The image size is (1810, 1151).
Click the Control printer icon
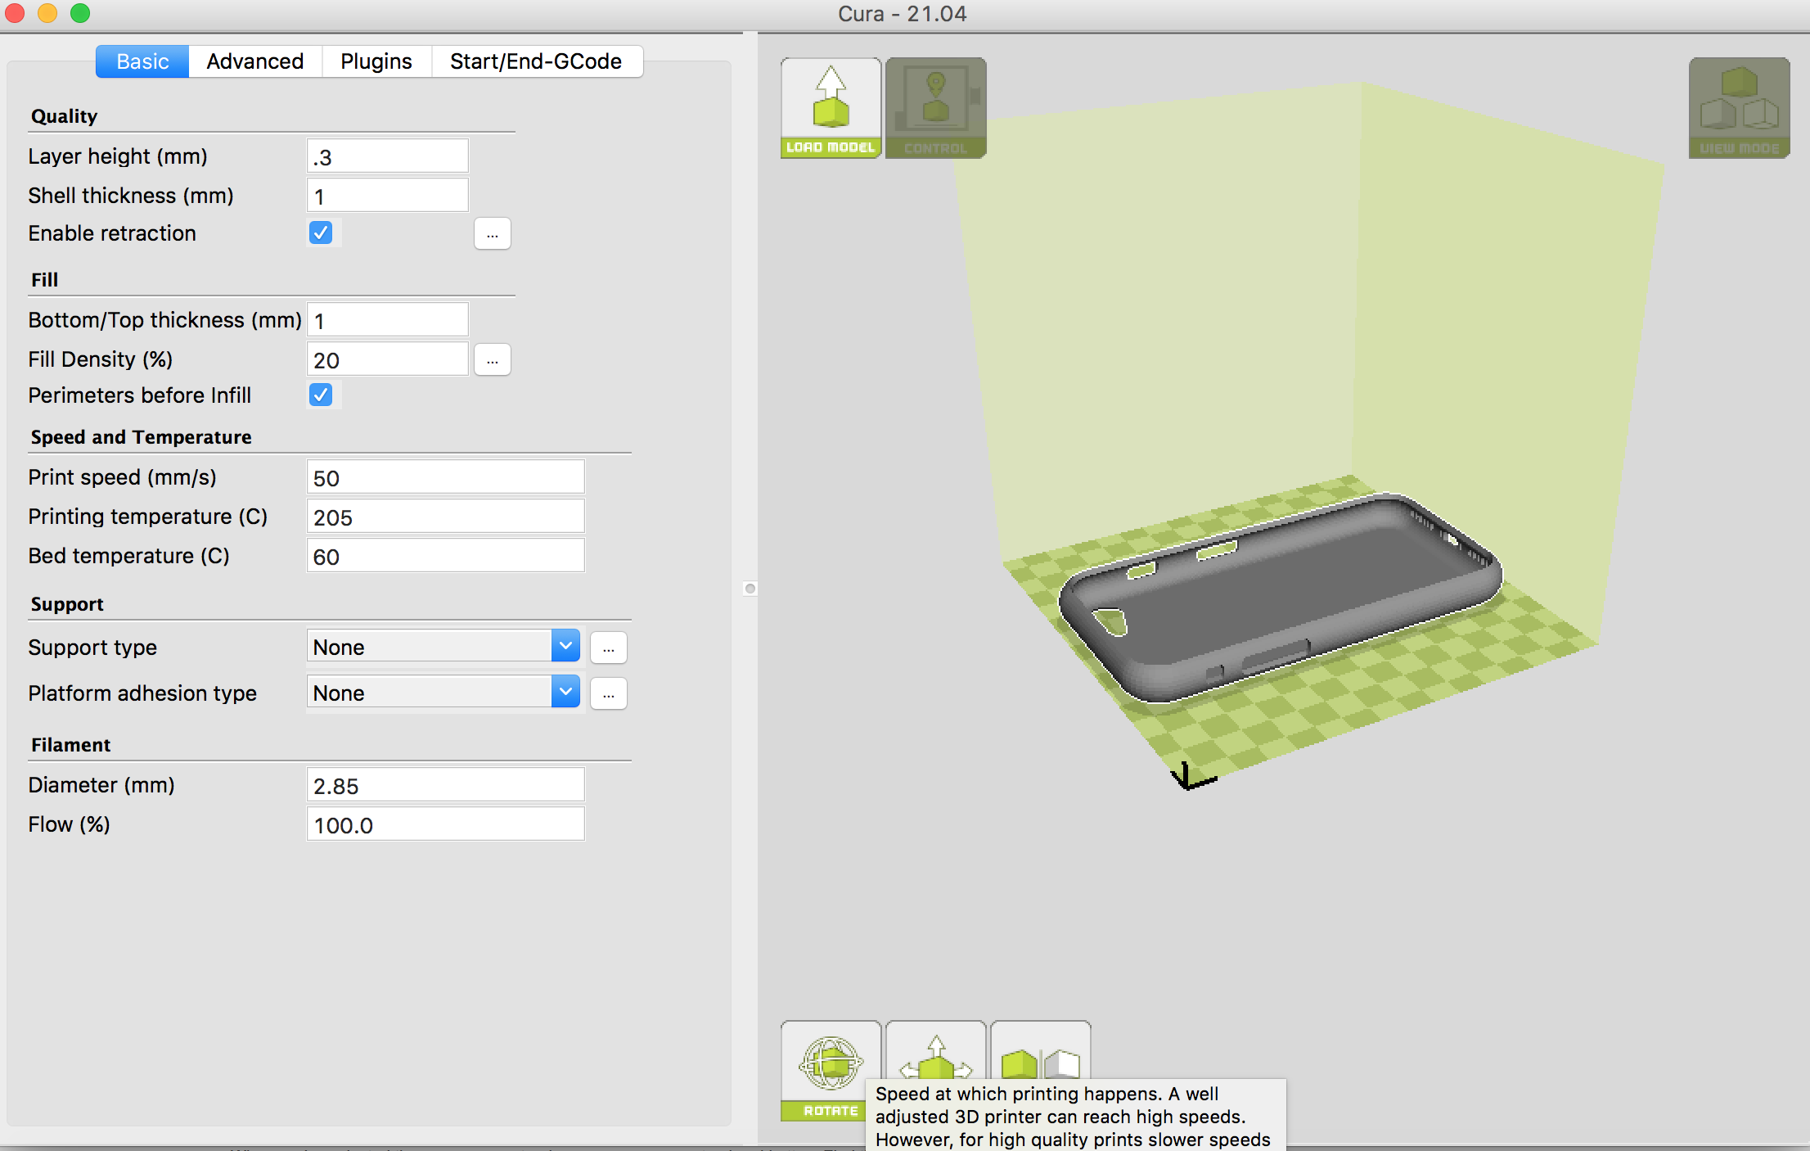[x=935, y=107]
